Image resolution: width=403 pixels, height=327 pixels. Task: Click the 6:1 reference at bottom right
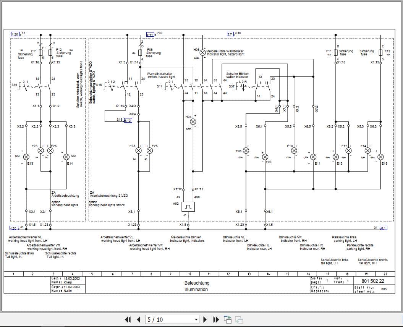tap(383, 228)
